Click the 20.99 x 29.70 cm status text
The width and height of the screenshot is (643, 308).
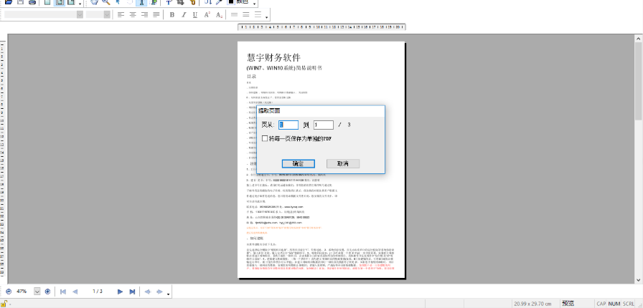click(x=532, y=304)
